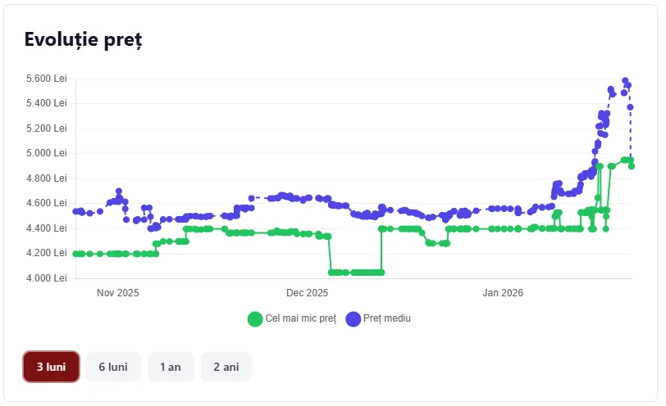Screen dimensions: 666x406
Task: Click the 4.000 Lei axis label
Action: tap(47, 278)
